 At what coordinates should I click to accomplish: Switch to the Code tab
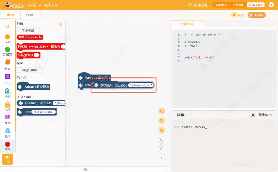point(30,15)
